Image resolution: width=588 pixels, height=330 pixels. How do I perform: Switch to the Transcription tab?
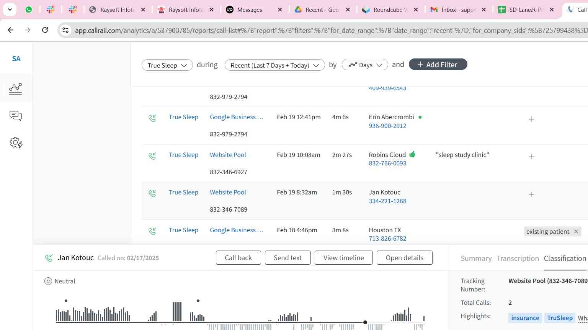518,258
